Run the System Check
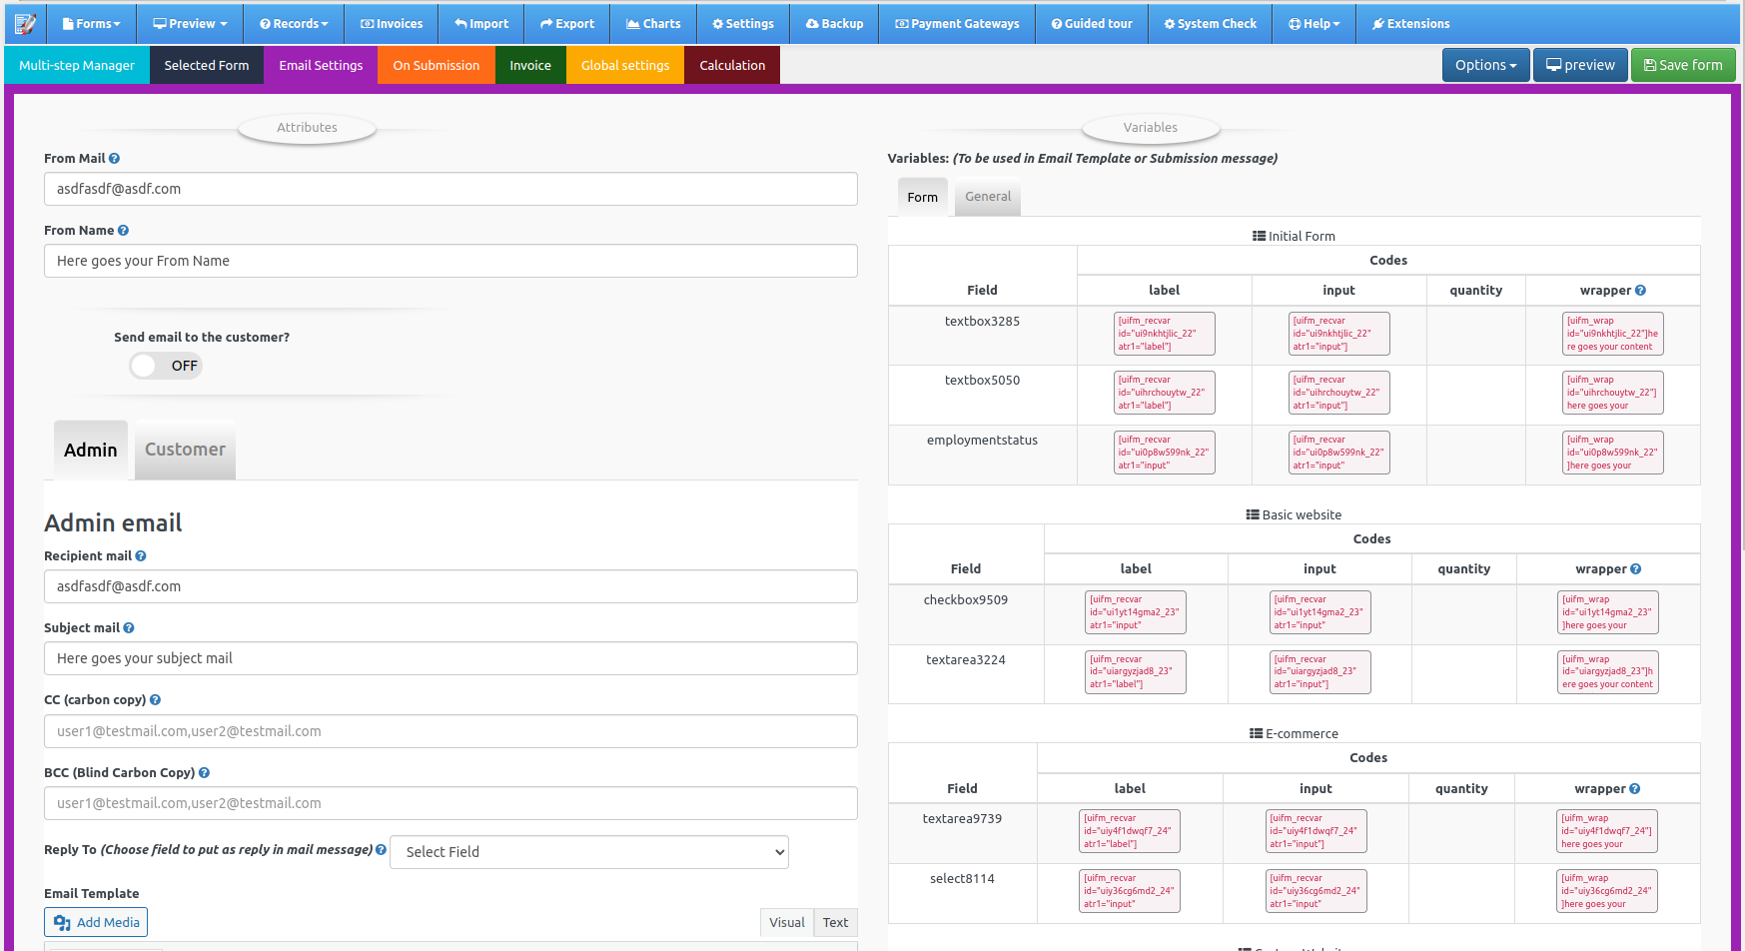1745x951 pixels. (1210, 23)
